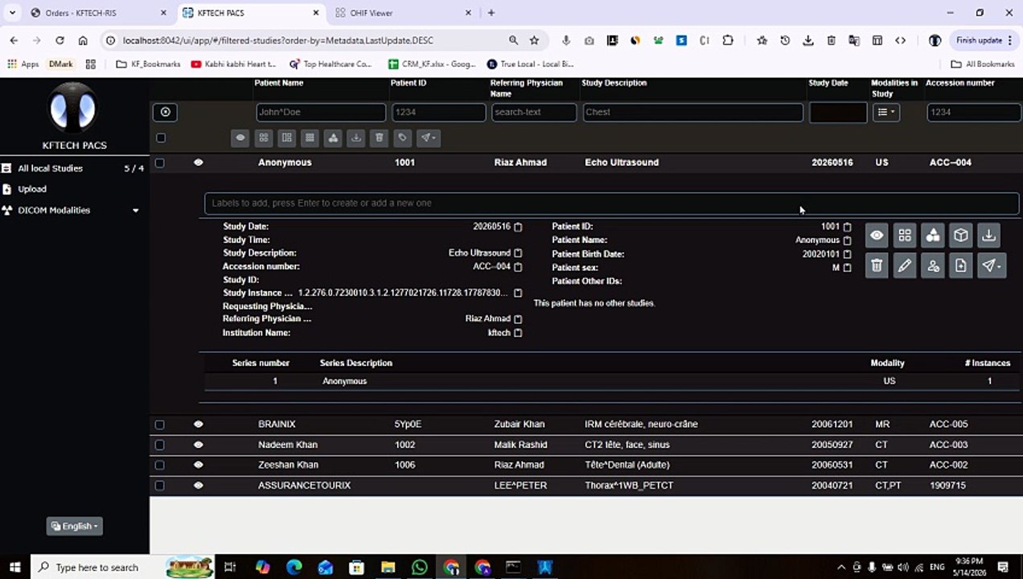1023x579 pixels.
Task: Click the Study Date filter field
Action: (x=838, y=113)
